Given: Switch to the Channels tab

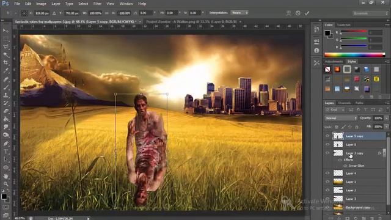Looking at the screenshot, I should (x=345, y=103).
